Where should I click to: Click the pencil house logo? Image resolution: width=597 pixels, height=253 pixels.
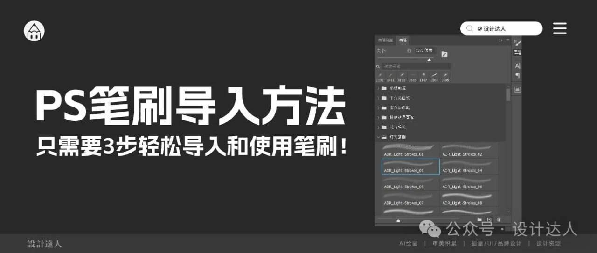pos(34,31)
